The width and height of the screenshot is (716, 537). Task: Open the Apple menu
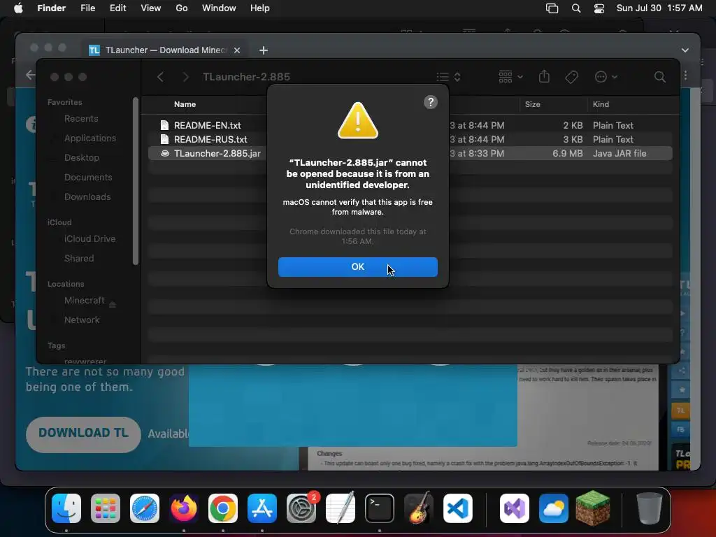click(x=18, y=8)
